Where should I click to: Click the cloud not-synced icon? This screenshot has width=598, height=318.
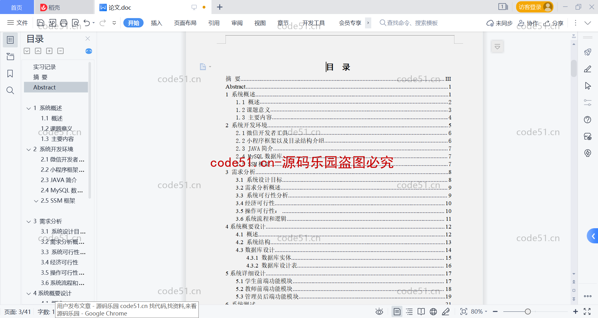490,23
